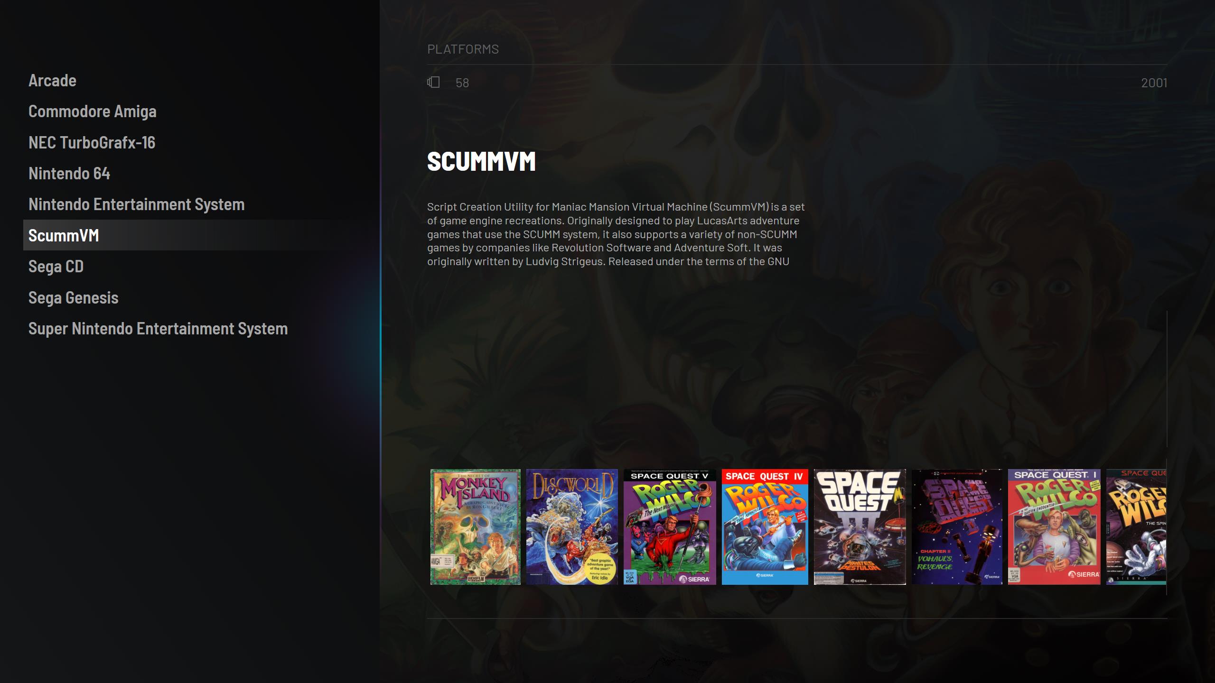1215x683 pixels.
Task: Select Sega Genesis platform
Action: (x=74, y=298)
